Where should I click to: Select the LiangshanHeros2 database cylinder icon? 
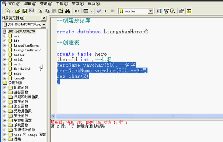(10, 50)
